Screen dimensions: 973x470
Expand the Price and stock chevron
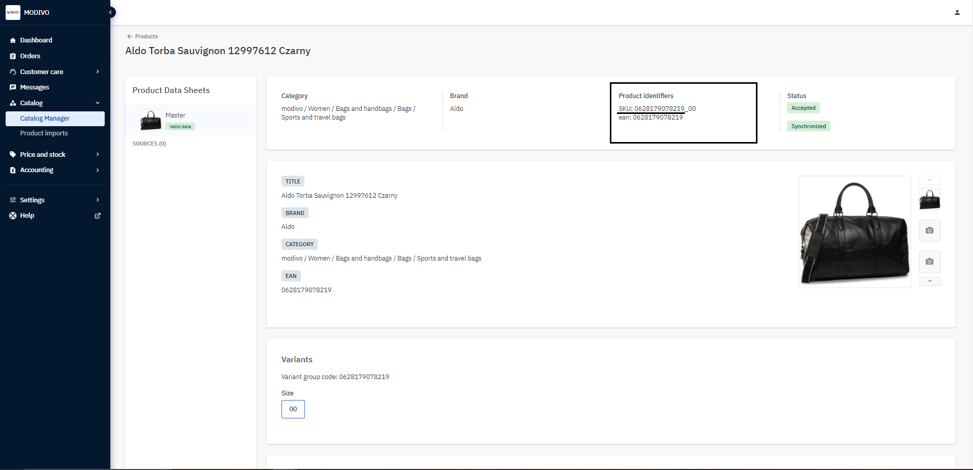click(98, 154)
